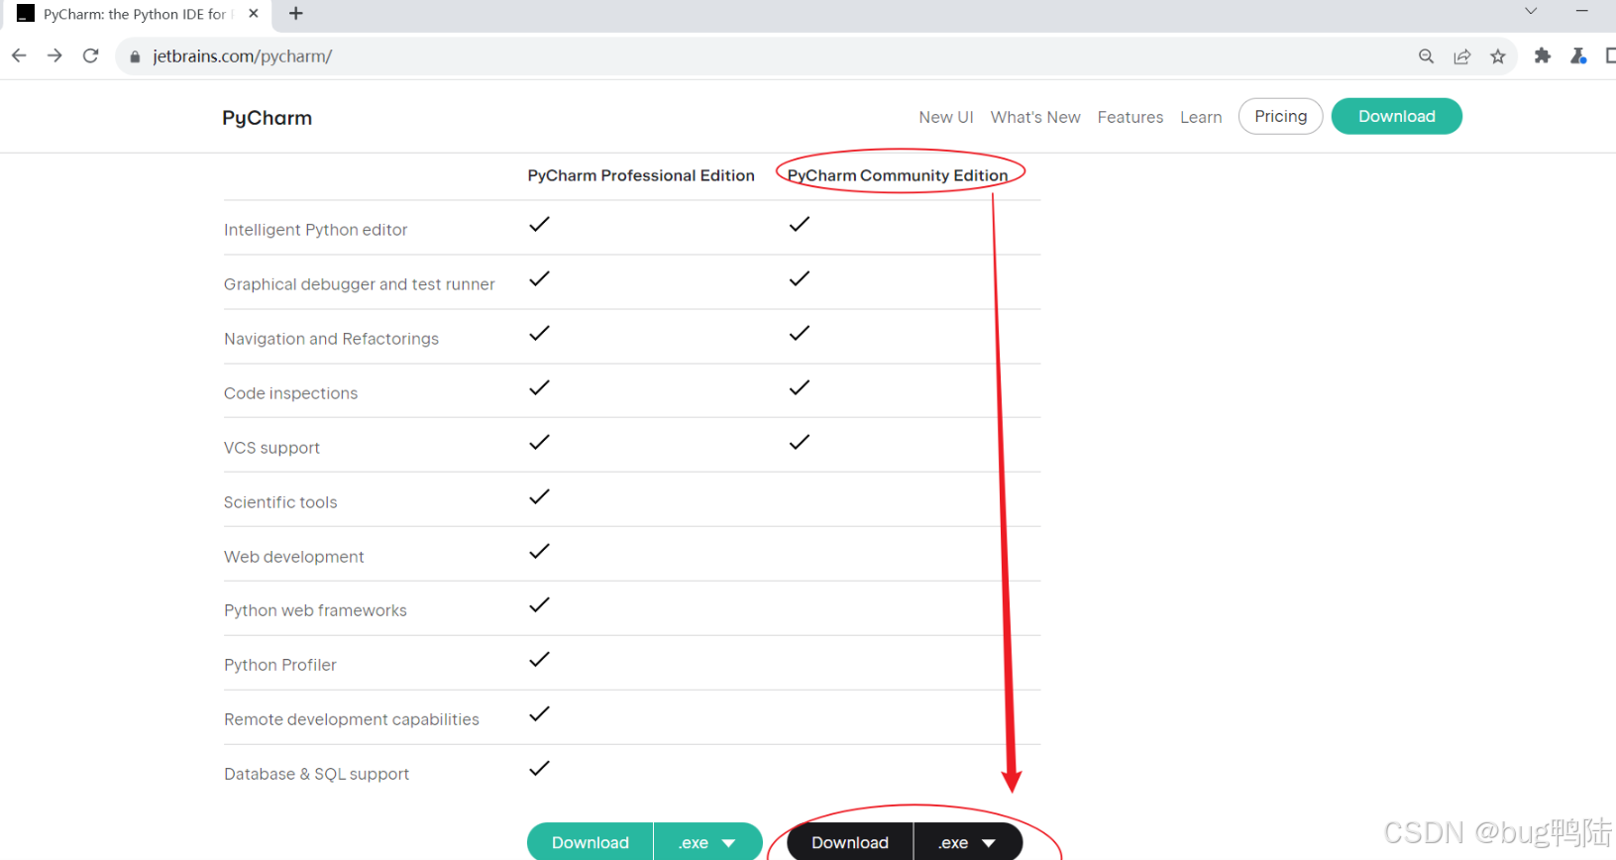1616x860 pixels.
Task: Download PyCharm Community Edition
Action: pyautogui.click(x=850, y=842)
